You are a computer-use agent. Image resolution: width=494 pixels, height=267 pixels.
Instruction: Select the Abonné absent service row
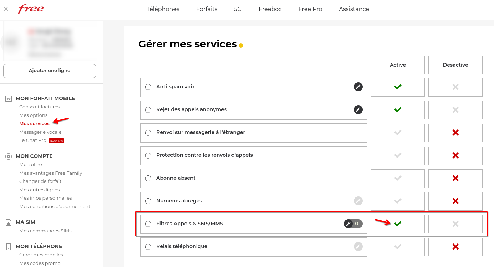(254, 178)
